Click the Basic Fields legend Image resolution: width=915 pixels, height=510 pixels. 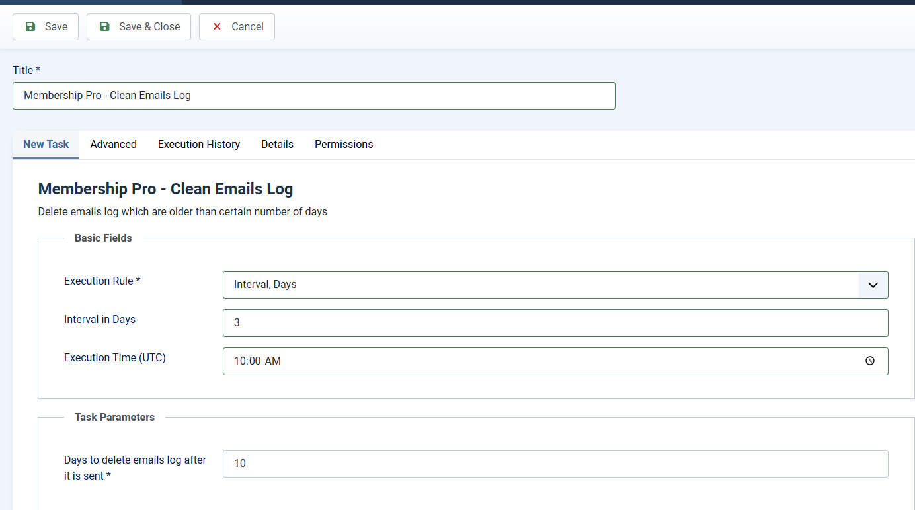coord(103,238)
